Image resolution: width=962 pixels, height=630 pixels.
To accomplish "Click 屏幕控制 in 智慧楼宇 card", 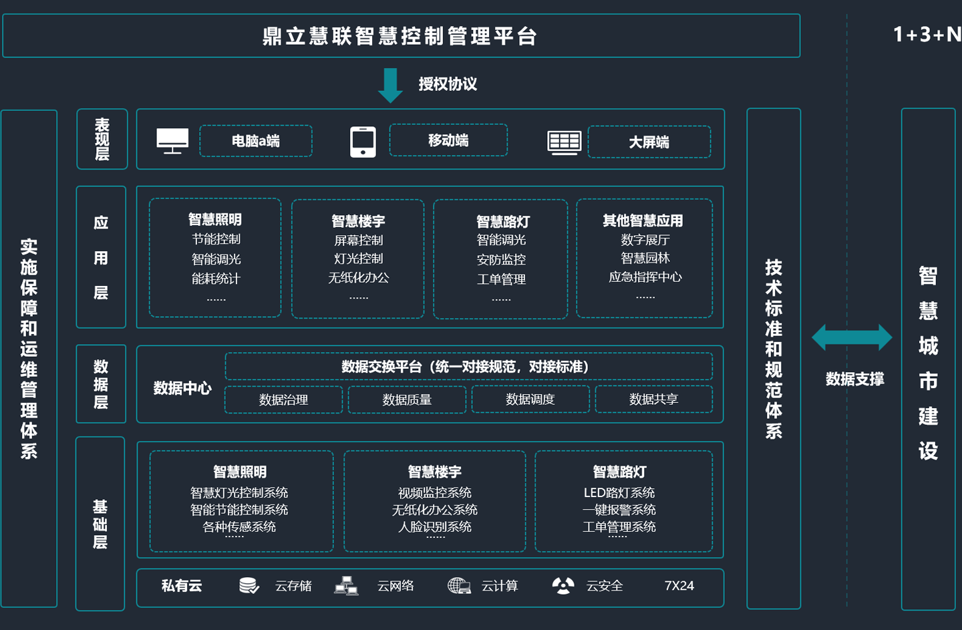I will (359, 241).
